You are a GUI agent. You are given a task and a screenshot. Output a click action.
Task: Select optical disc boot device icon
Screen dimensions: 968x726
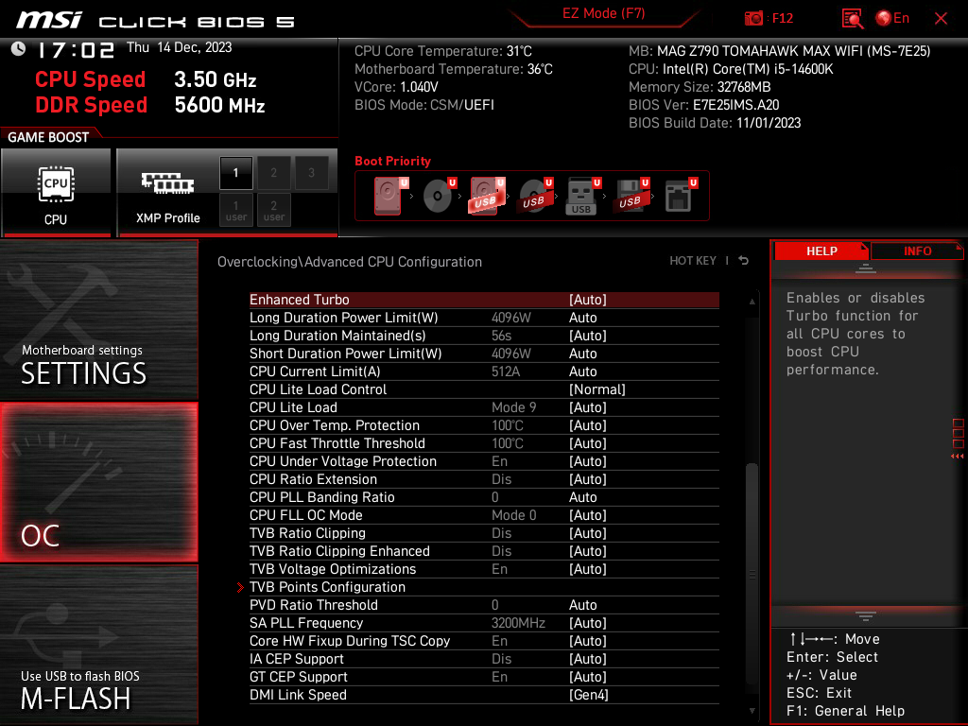click(438, 196)
